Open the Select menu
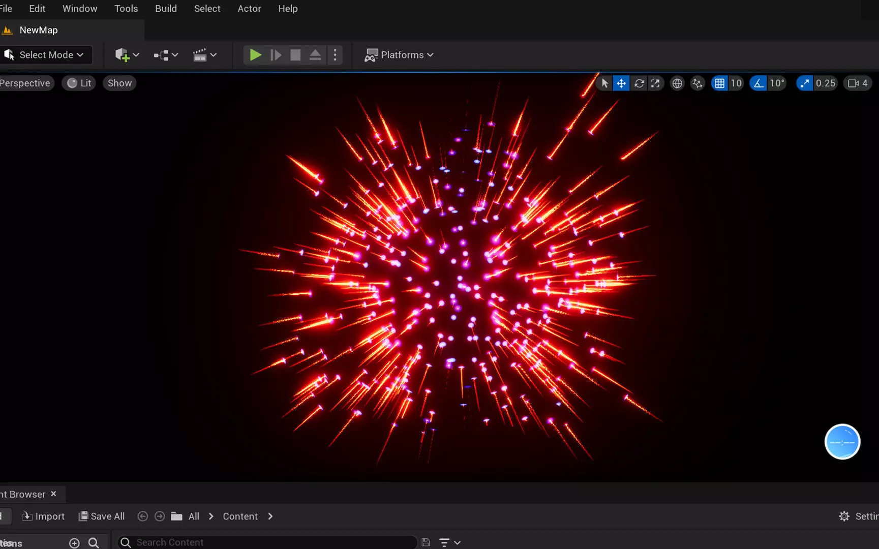The width and height of the screenshot is (879, 549). coord(207,9)
